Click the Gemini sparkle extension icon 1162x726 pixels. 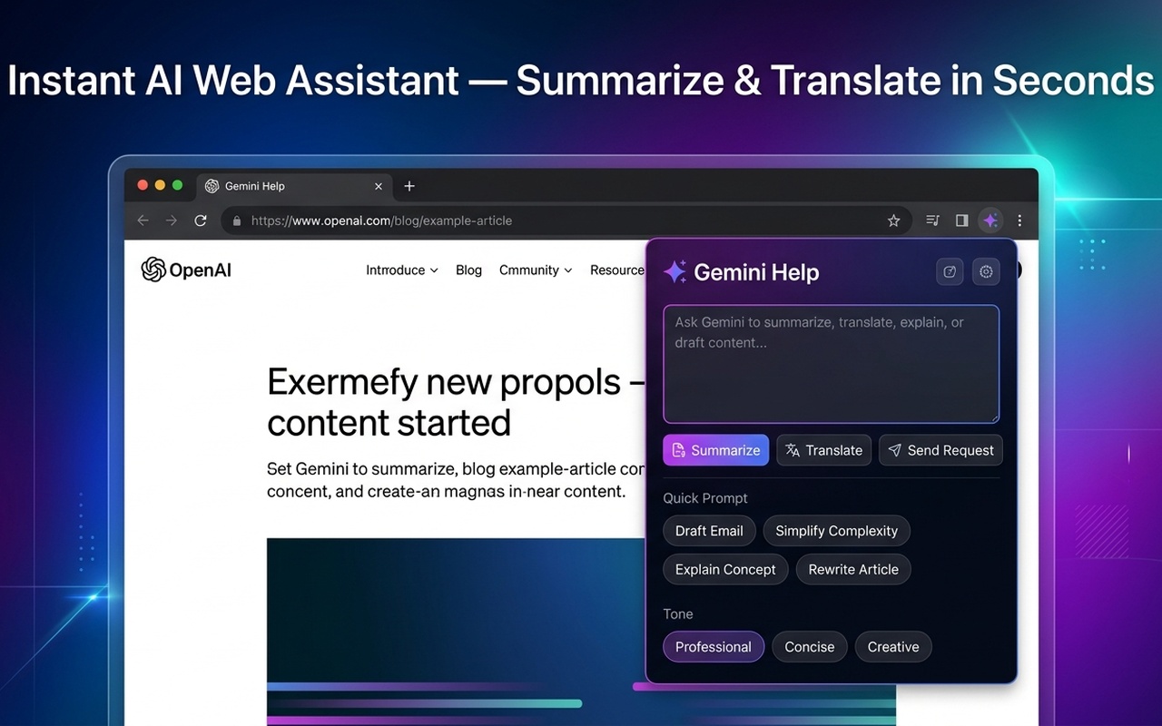[990, 221]
